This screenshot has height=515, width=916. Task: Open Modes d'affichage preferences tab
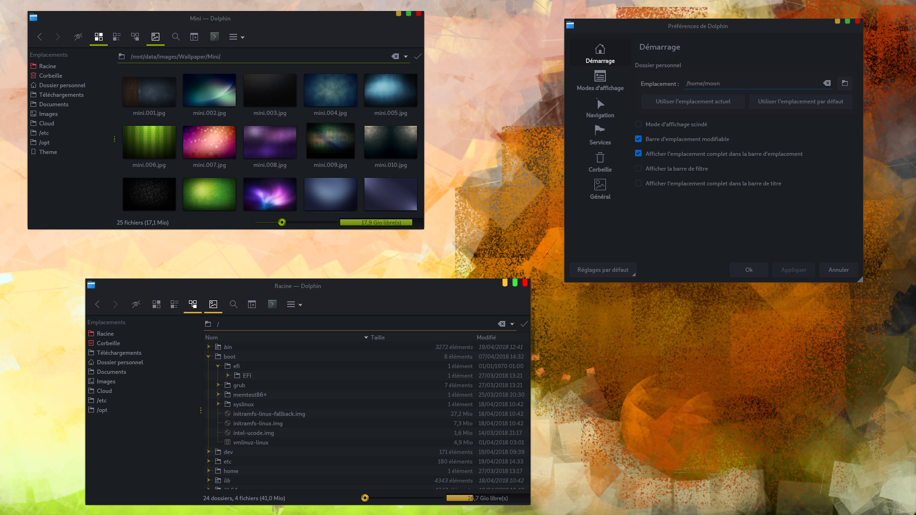tap(600, 81)
